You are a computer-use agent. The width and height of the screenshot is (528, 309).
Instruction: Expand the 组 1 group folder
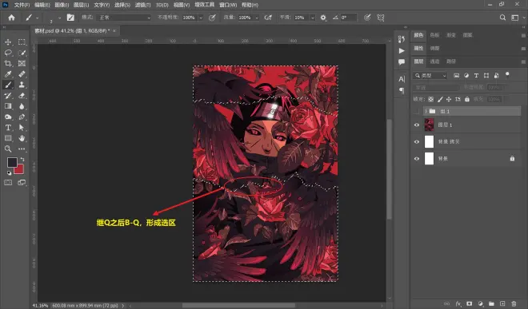click(x=426, y=111)
